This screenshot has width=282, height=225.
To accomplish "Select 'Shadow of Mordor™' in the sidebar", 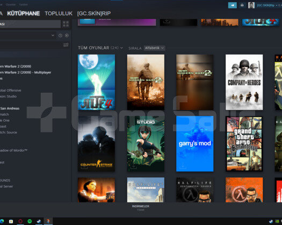I will click(x=13, y=151).
